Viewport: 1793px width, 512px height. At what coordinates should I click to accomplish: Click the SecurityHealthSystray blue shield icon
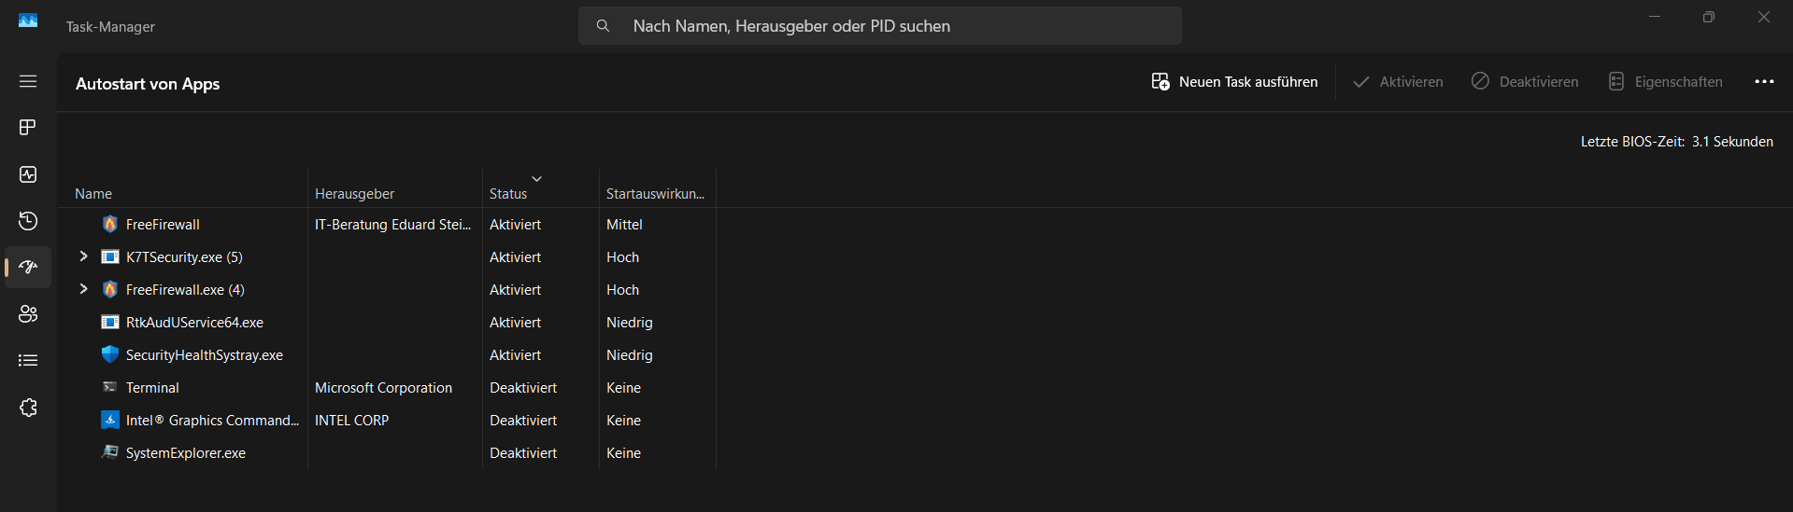[x=110, y=354]
